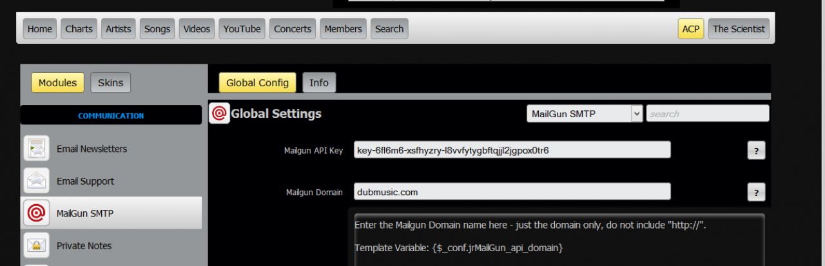Click the Mailgun Domain input field
825x266 pixels.
512,192
